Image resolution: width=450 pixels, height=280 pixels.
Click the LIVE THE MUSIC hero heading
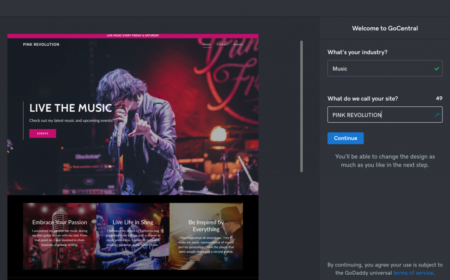70,108
